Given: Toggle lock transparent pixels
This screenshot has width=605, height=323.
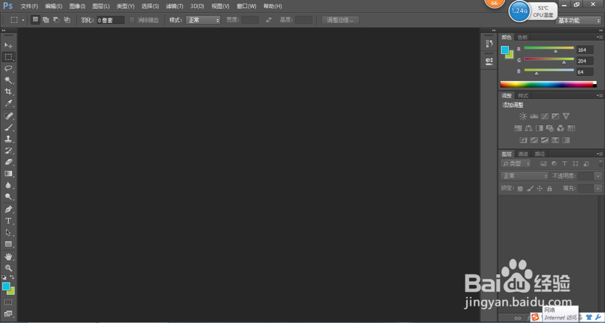Looking at the screenshot, I should pyautogui.click(x=520, y=189).
